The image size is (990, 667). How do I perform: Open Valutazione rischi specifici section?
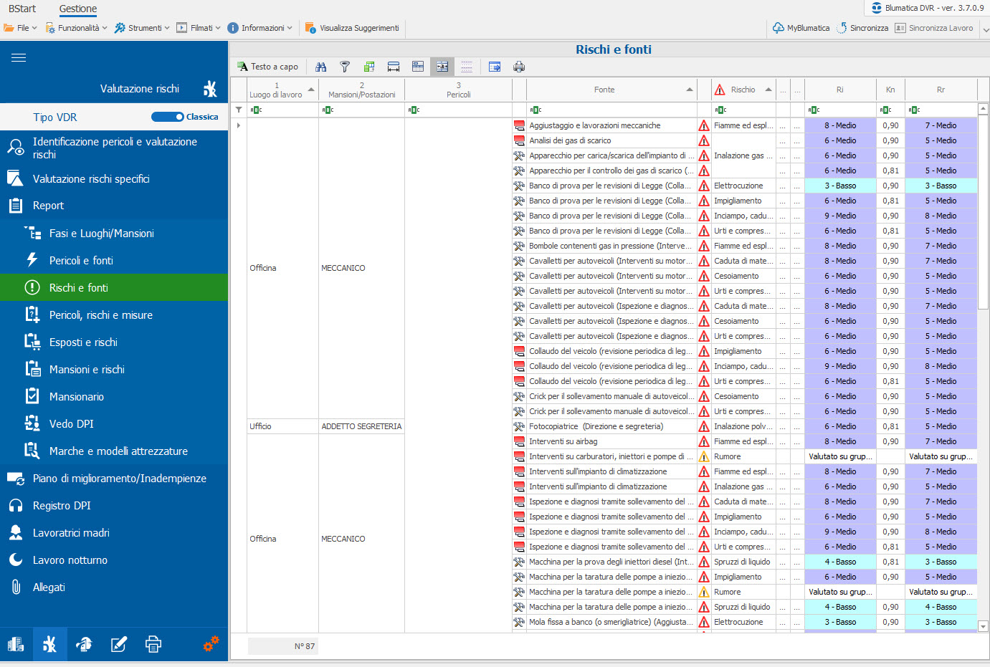pyautogui.click(x=114, y=179)
